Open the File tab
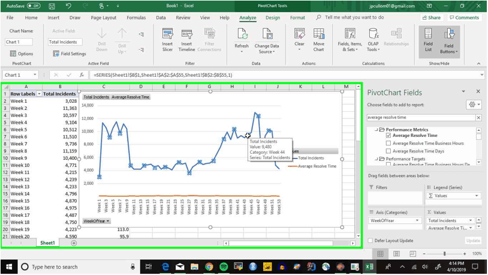 (10, 17)
